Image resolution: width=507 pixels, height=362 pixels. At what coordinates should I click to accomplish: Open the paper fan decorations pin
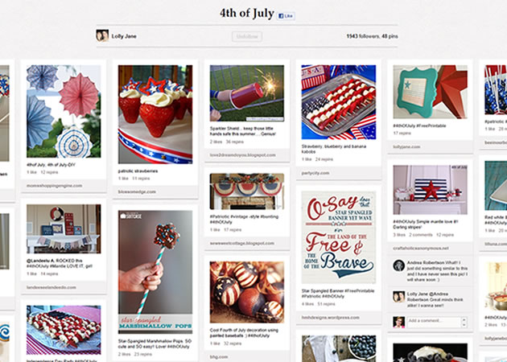64,112
